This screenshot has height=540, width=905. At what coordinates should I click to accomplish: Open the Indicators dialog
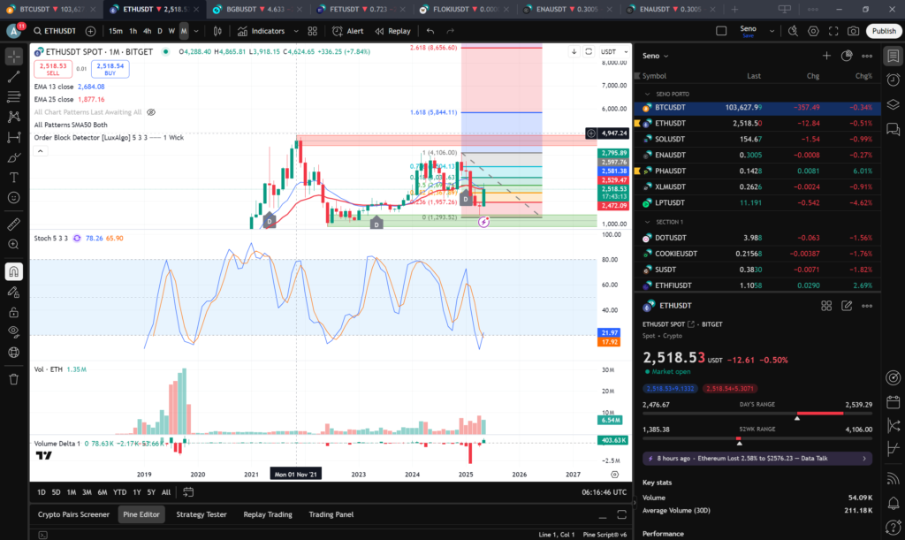pyautogui.click(x=262, y=31)
